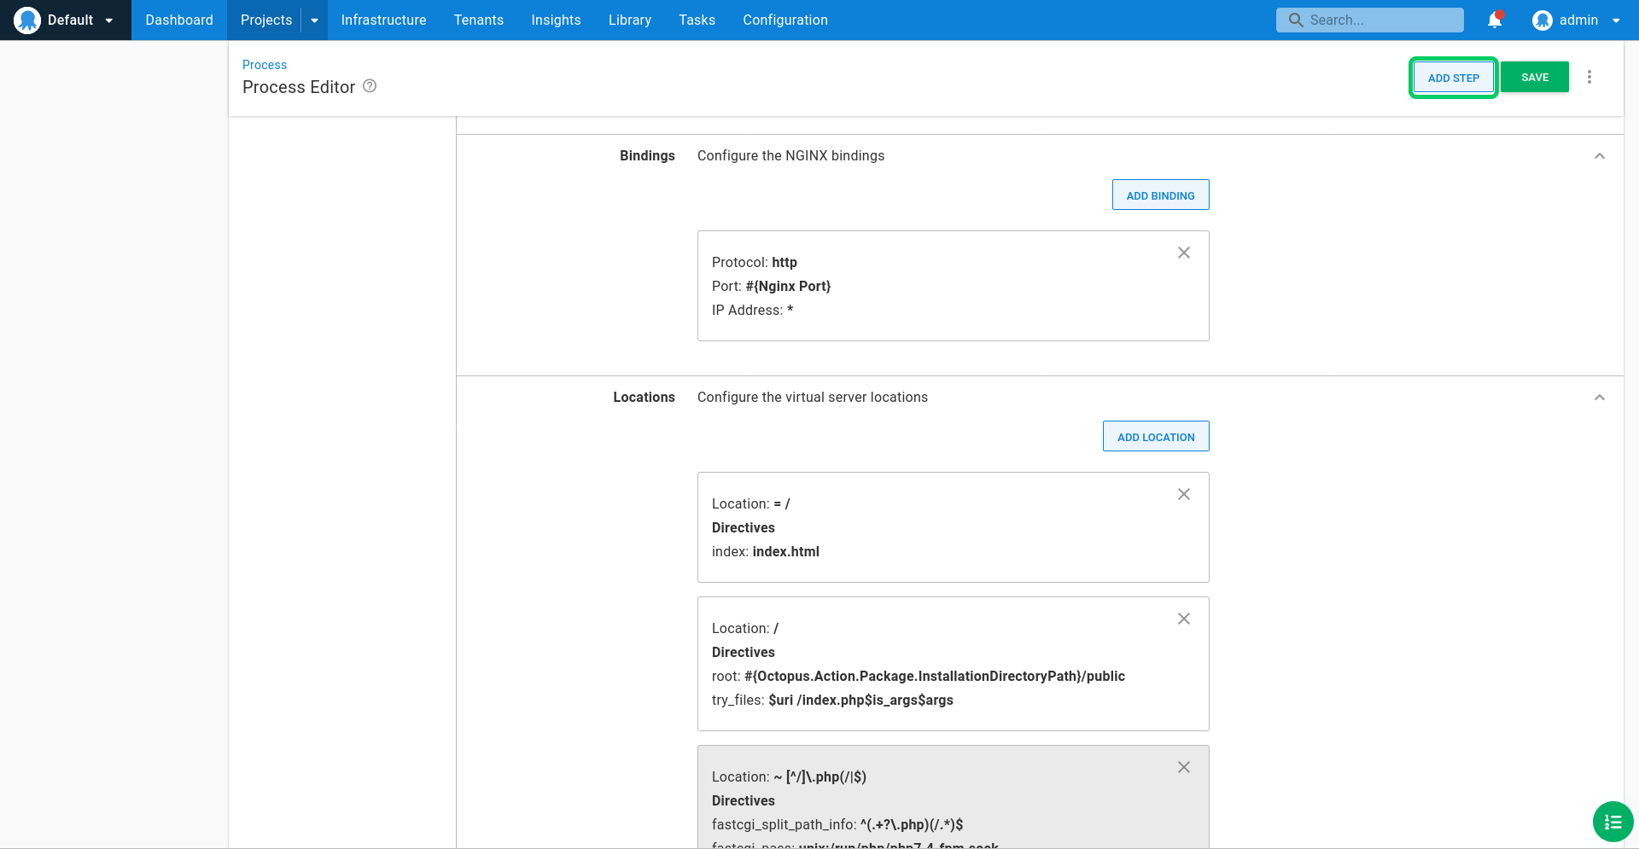
Task: Click the admin user avatar icon
Action: (x=1542, y=20)
